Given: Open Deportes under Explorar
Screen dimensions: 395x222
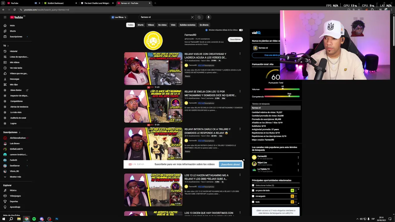Looking at the screenshot, I should tap(14, 201).
